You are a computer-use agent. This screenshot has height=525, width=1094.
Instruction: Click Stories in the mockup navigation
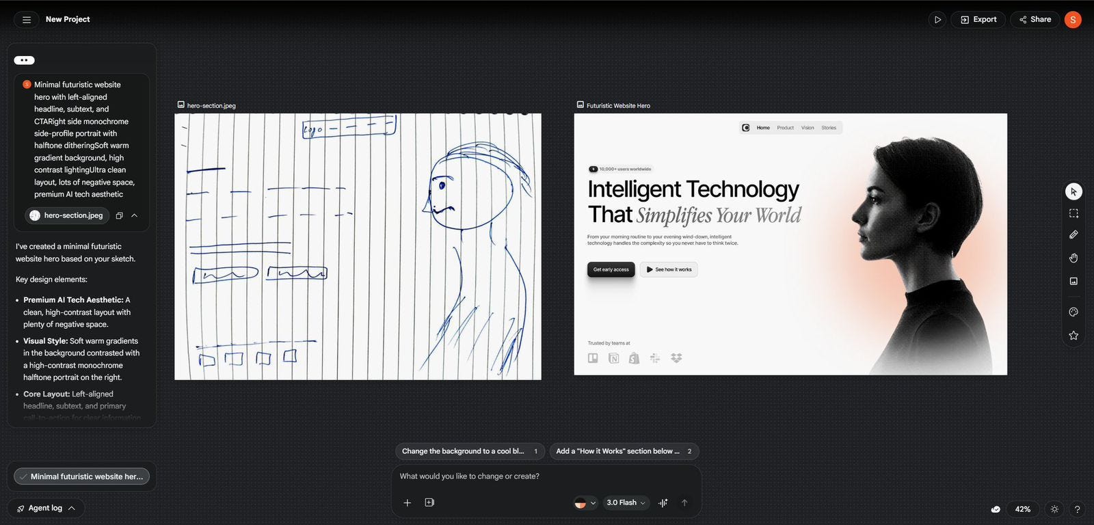[829, 128]
